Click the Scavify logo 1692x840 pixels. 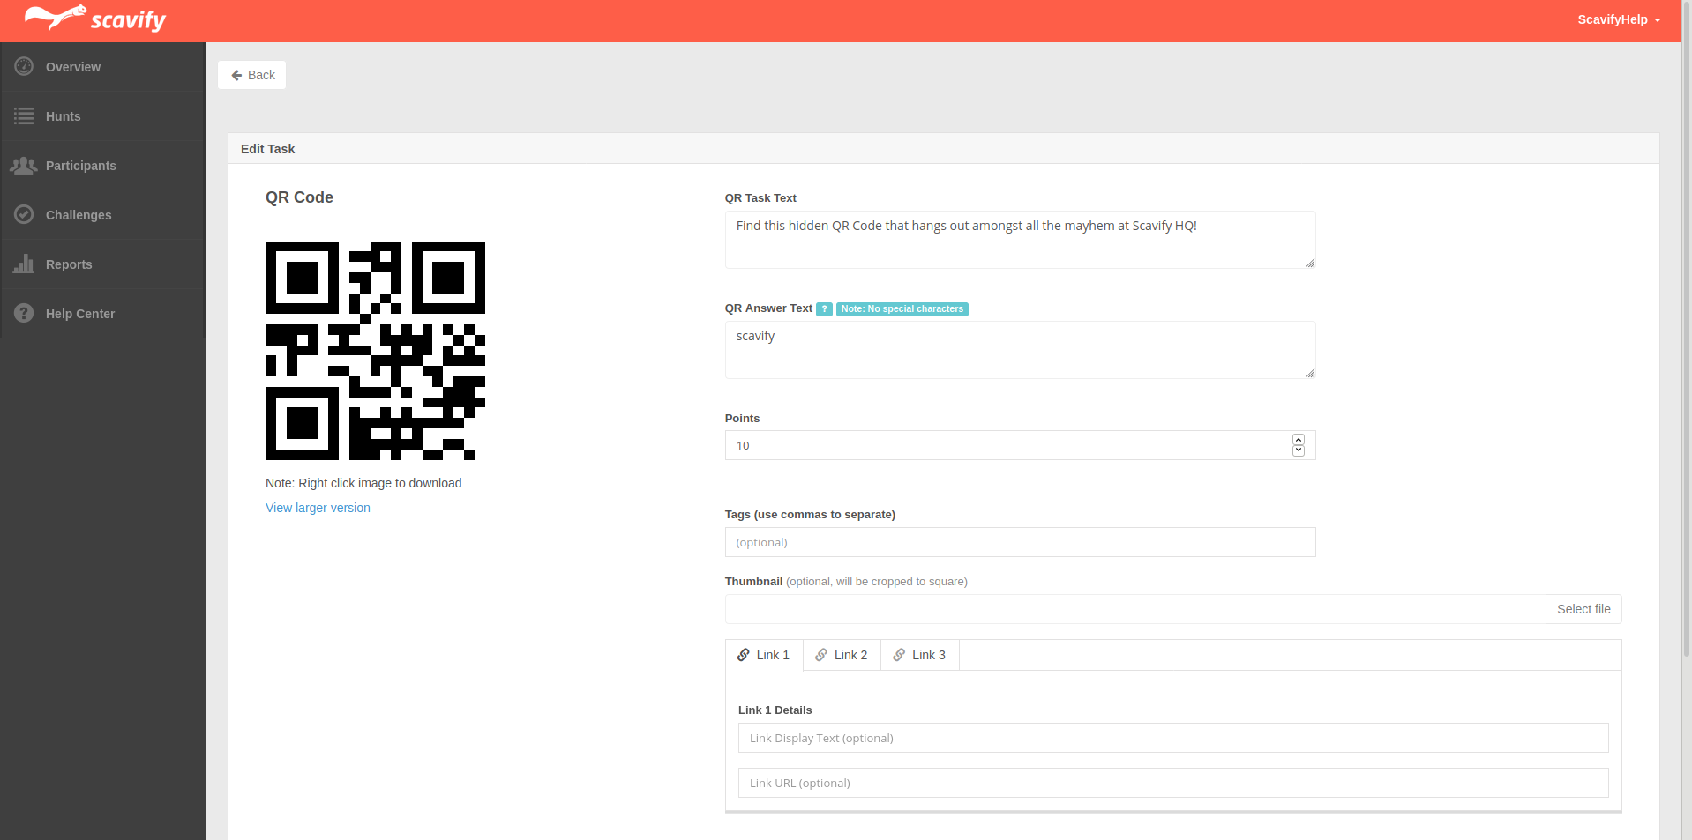tap(94, 19)
